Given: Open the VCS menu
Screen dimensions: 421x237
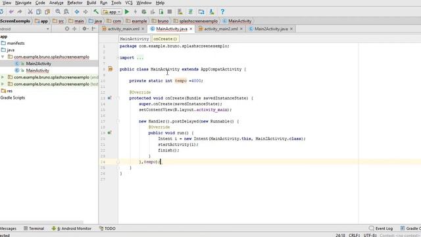Looking at the screenshot, I should click(x=129, y=3).
